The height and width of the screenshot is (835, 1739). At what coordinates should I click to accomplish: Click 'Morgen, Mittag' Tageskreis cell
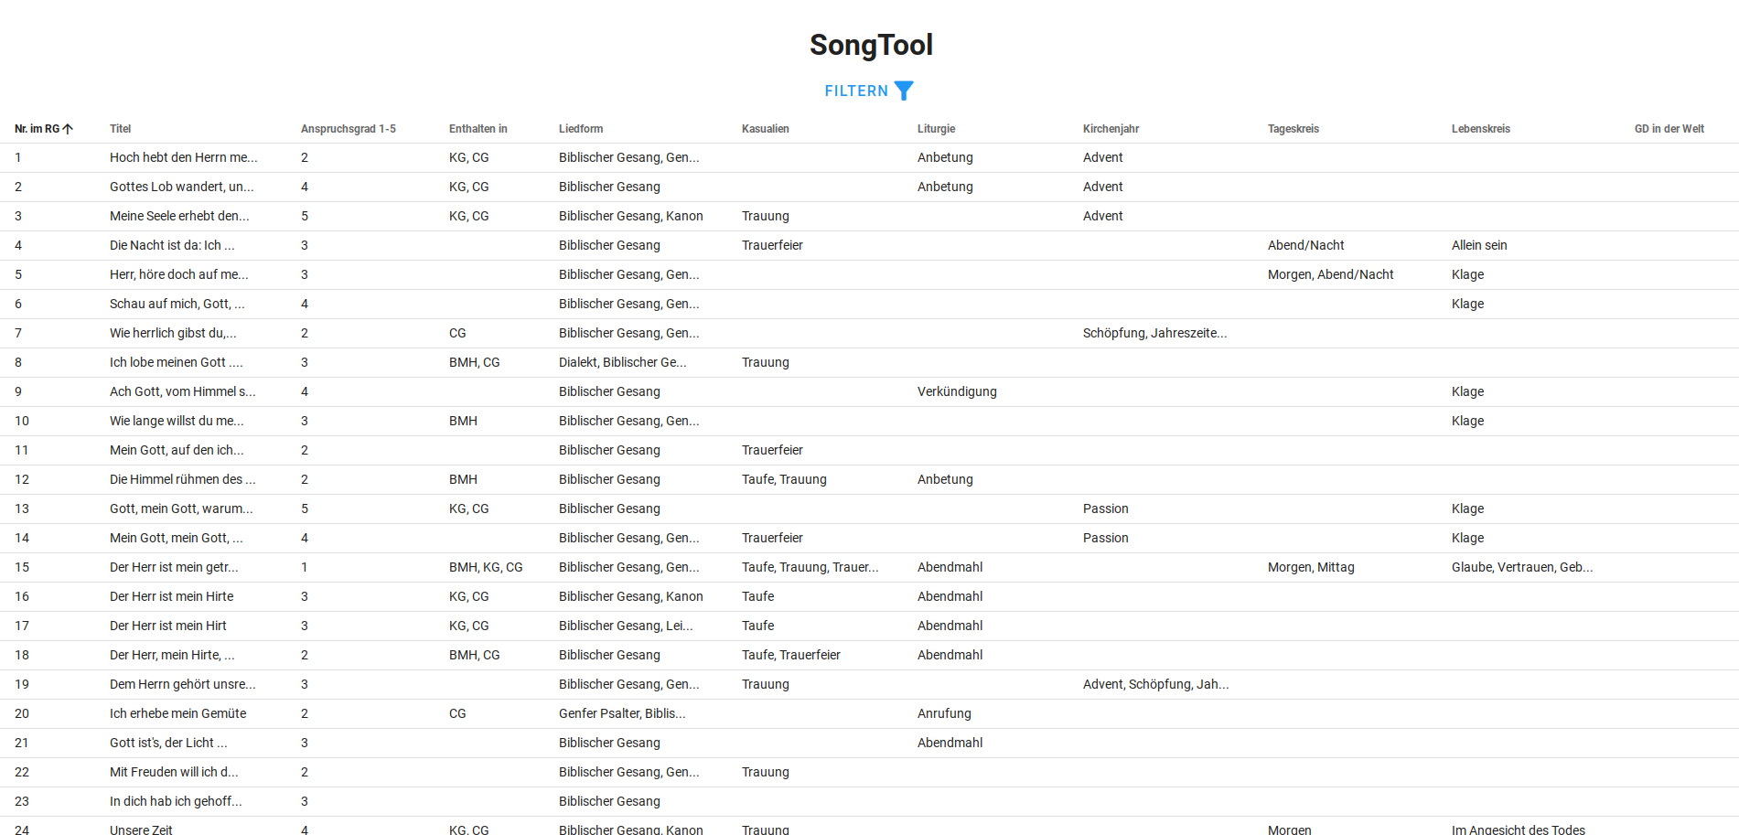[x=1311, y=567]
